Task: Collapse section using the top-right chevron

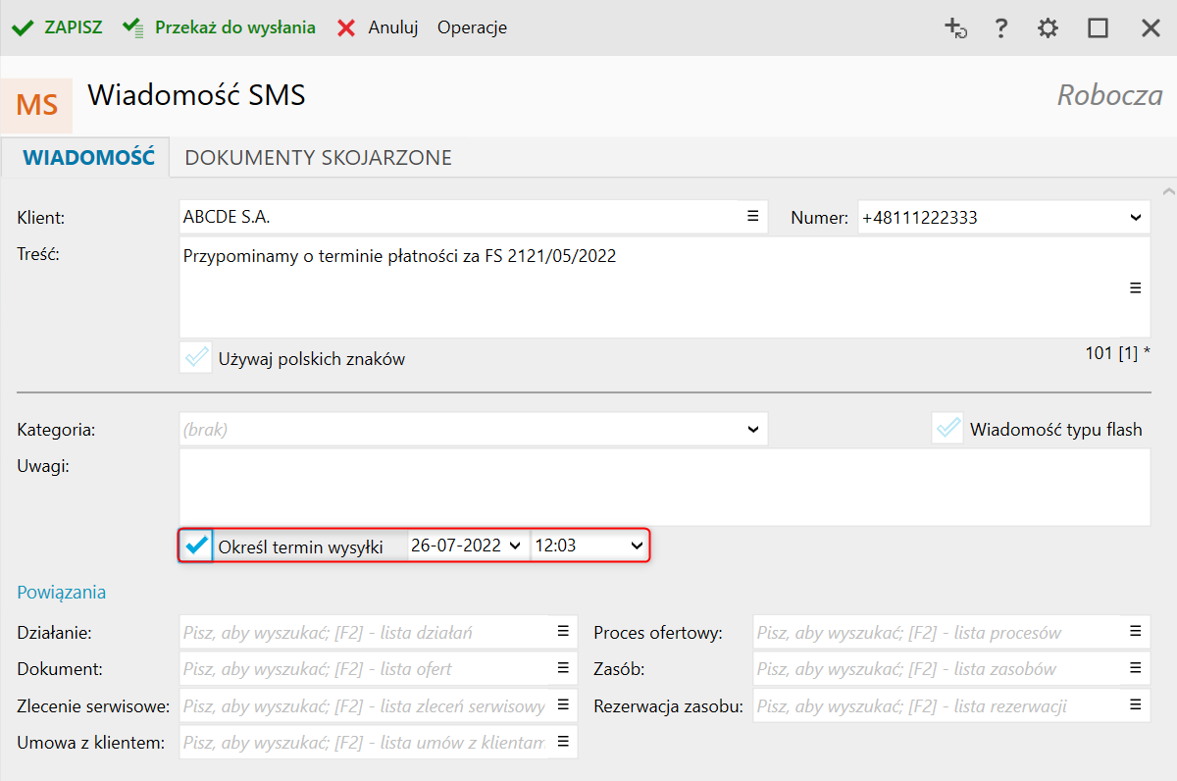Action: pos(1167,190)
